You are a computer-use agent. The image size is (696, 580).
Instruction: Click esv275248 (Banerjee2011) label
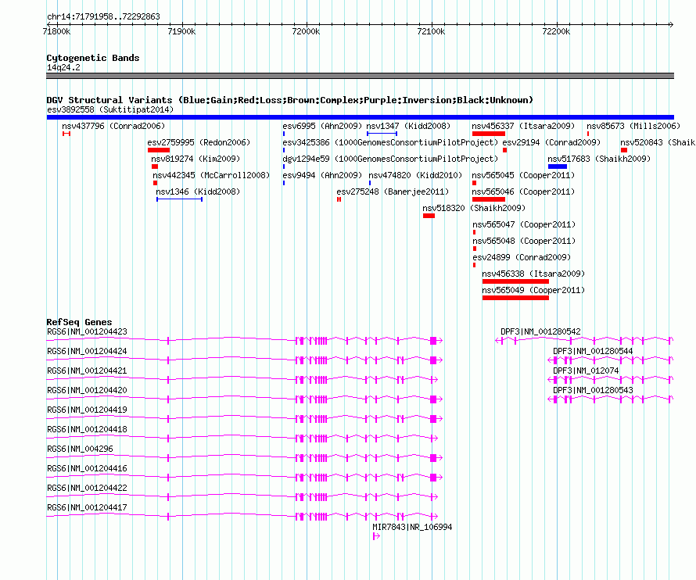coord(393,192)
